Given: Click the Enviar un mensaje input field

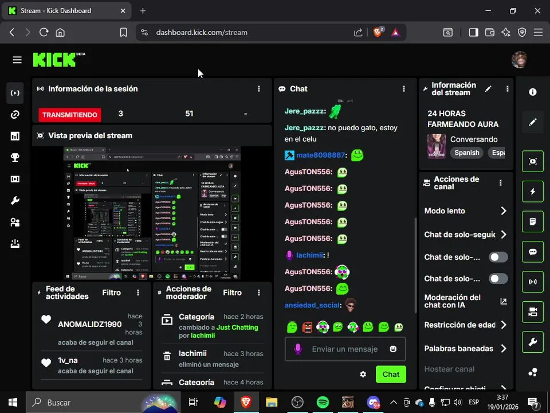Looking at the screenshot, I should pyautogui.click(x=345, y=349).
